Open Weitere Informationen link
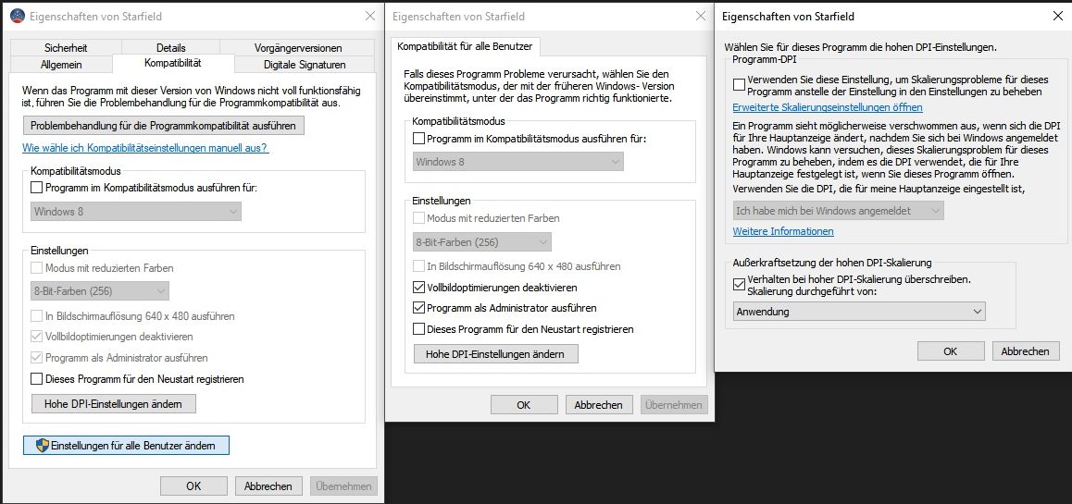This screenshot has height=504, width=1072. click(x=783, y=231)
